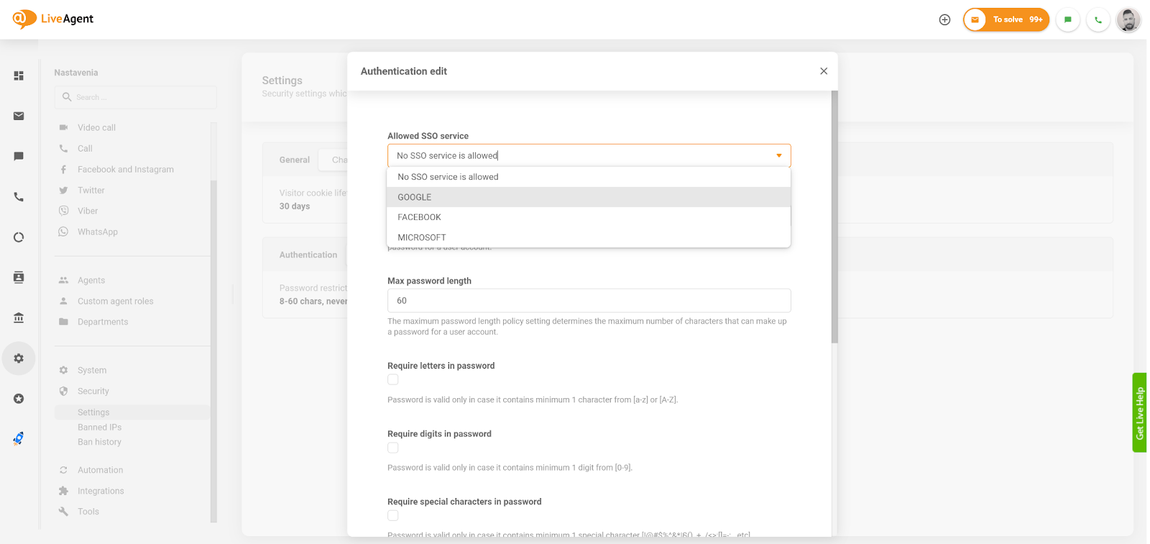The height and width of the screenshot is (544, 1150).
Task: Click the LiveAgent logo
Action: coord(53,19)
